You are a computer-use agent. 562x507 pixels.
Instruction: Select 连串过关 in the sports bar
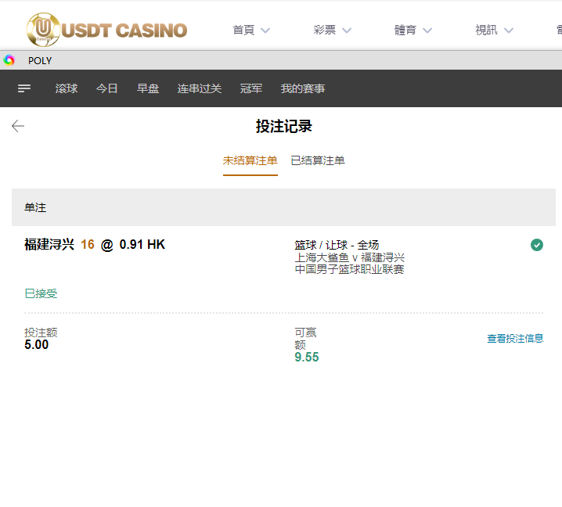(200, 88)
